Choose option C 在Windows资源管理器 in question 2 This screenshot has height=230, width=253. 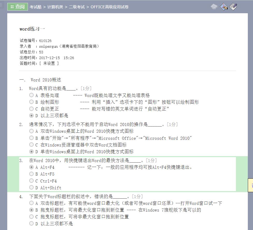[x=31, y=145]
